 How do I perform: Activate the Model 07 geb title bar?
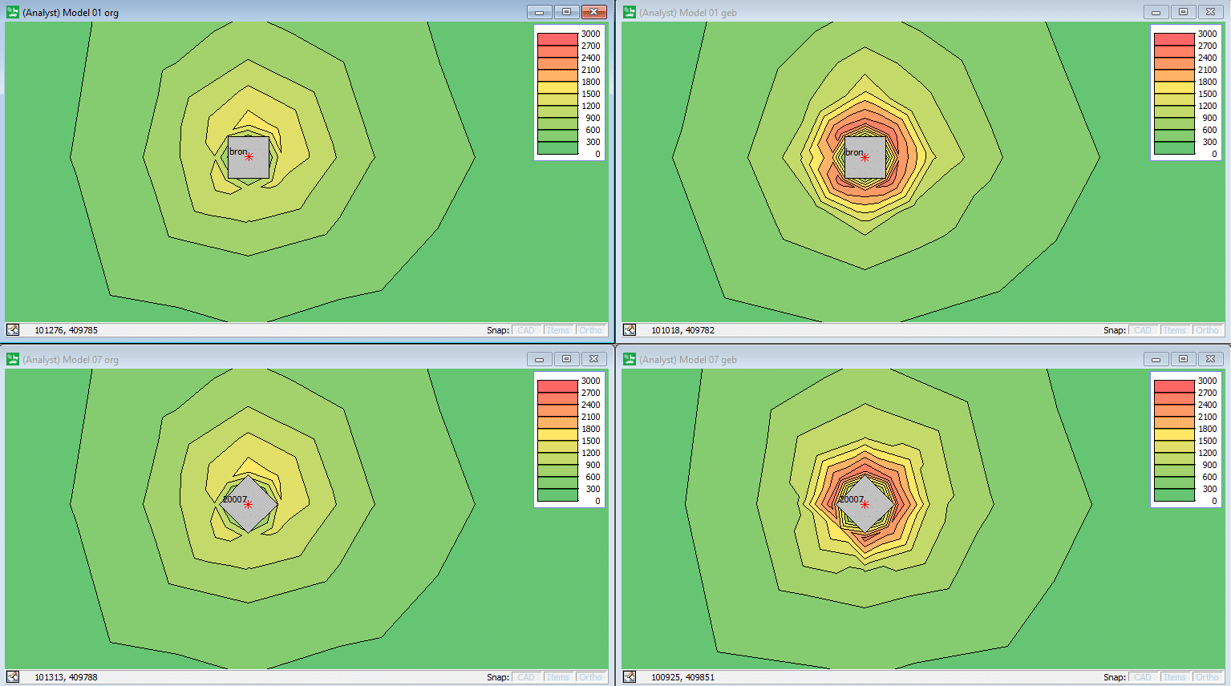tap(882, 359)
